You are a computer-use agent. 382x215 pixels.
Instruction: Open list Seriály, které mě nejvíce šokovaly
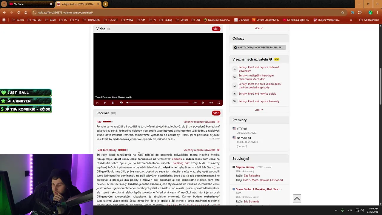tap(259, 101)
